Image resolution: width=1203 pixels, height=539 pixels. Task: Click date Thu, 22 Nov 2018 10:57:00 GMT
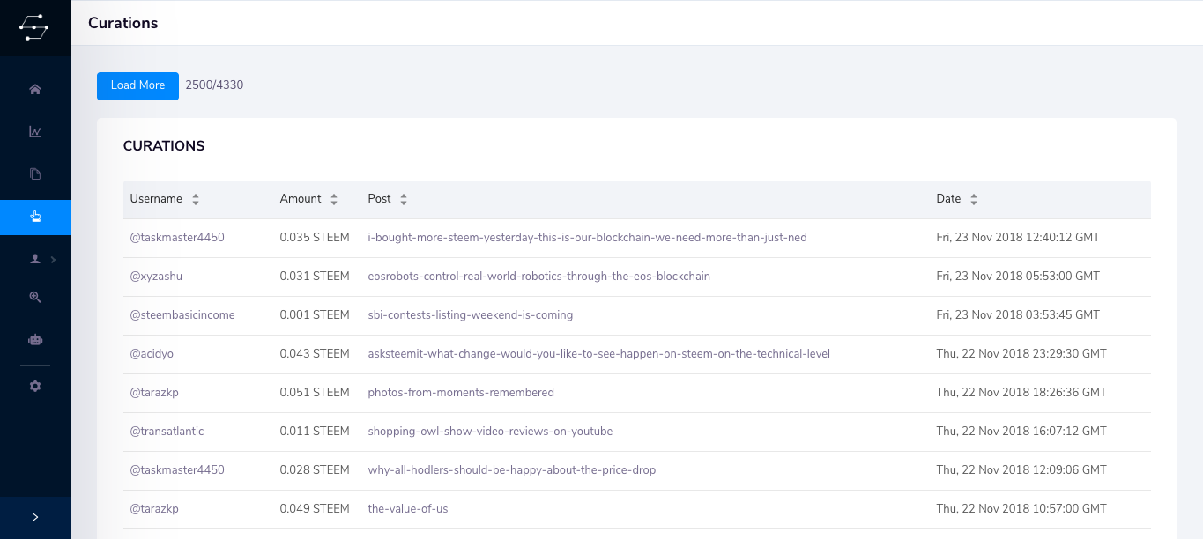[x=1021, y=509]
